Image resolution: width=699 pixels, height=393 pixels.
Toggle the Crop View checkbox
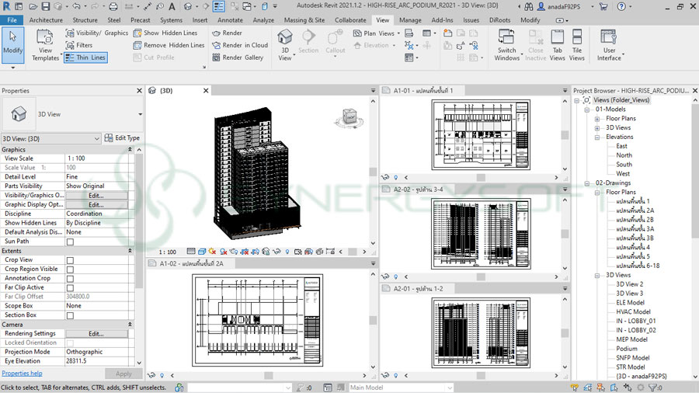point(70,260)
